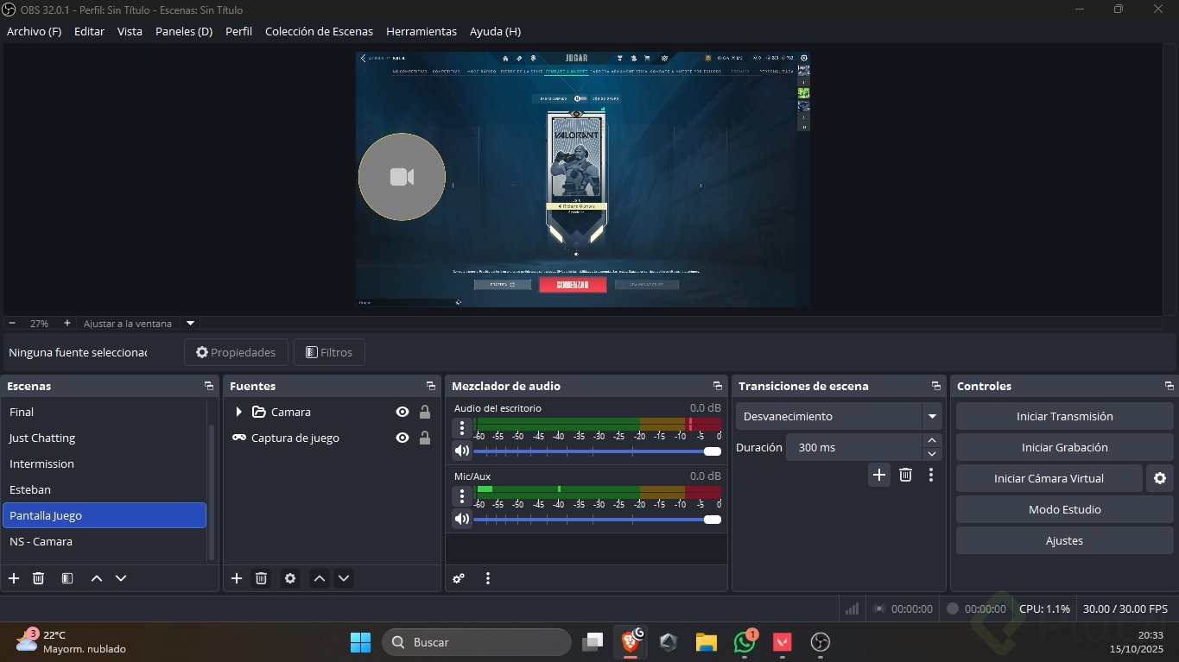The height and width of the screenshot is (662, 1179).
Task: Open virtual camera settings gear
Action: click(1159, 478)
